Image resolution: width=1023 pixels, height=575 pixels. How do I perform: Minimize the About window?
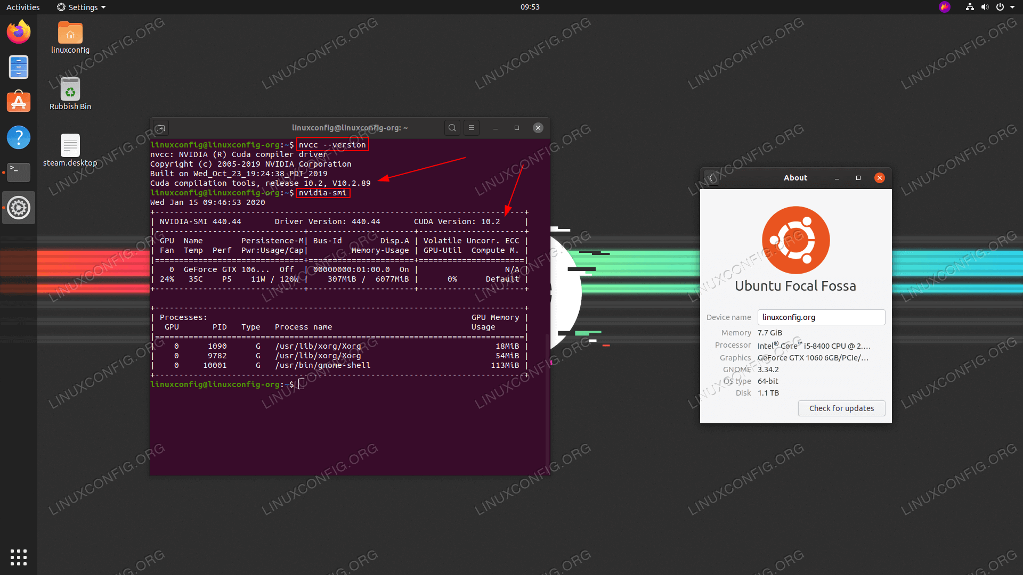click(x=837, y=178)
